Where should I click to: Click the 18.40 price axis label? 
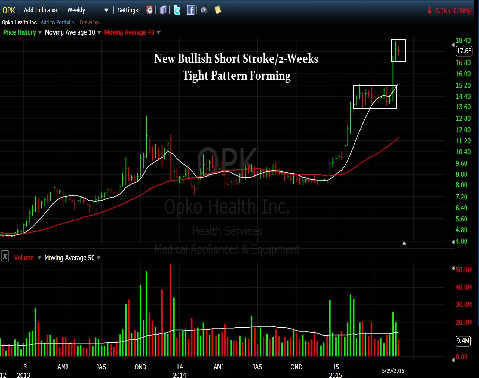(x=463, y=41)
